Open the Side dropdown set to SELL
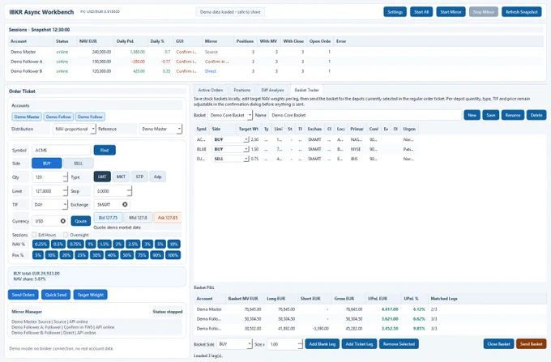 [230, 159]
